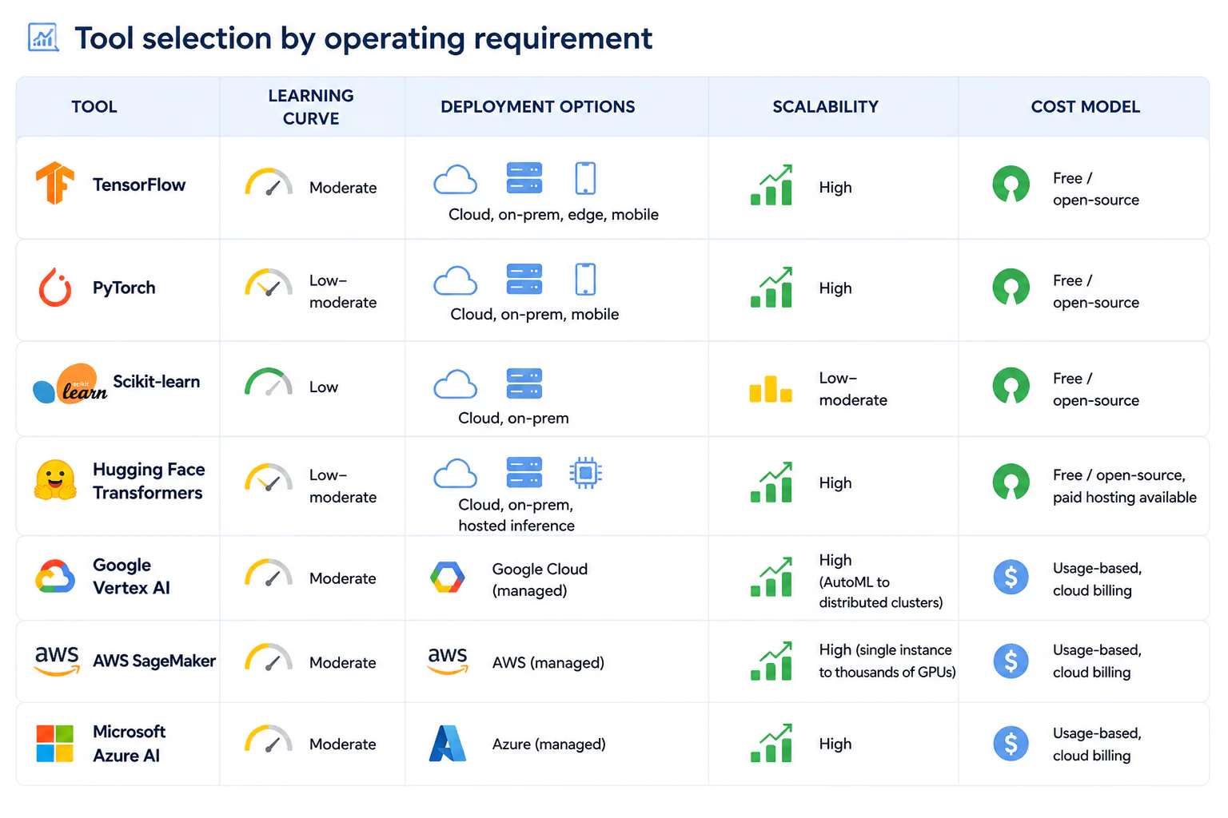The width and height of the screenshot is (1228, 818).
Task: Click the cloud icon in TensorFlow row
Action: [456, 179]
